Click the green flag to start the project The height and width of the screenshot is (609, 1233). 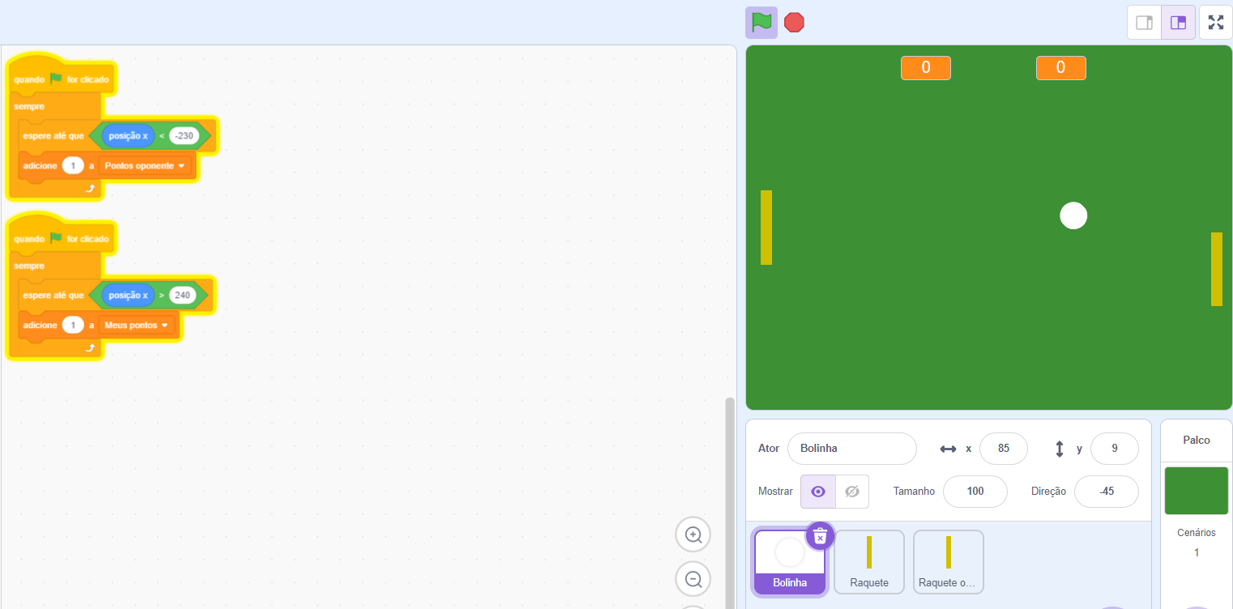(x=761, y=23)
